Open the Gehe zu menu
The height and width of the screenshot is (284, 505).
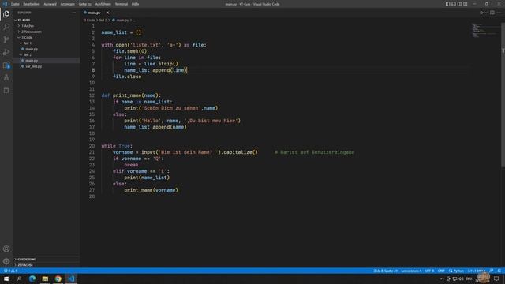coord(85,4)
